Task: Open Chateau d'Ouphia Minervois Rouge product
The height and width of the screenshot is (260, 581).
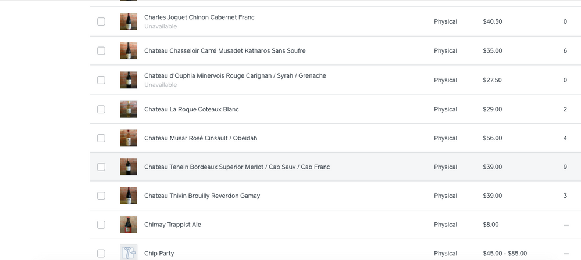Action: click(236, 76)
